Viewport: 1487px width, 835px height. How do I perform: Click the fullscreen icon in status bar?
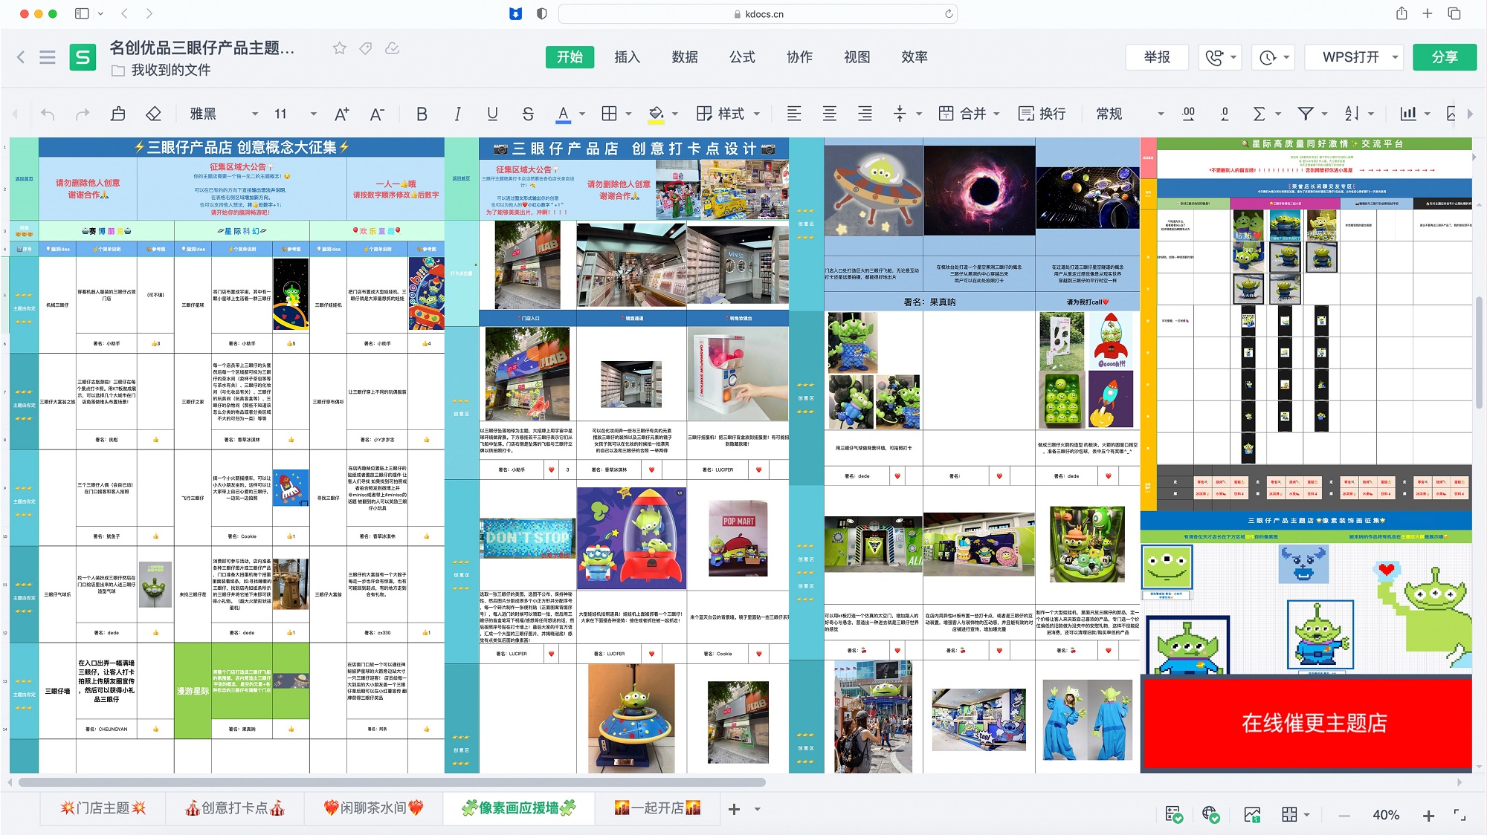[x=1459, y=815]
